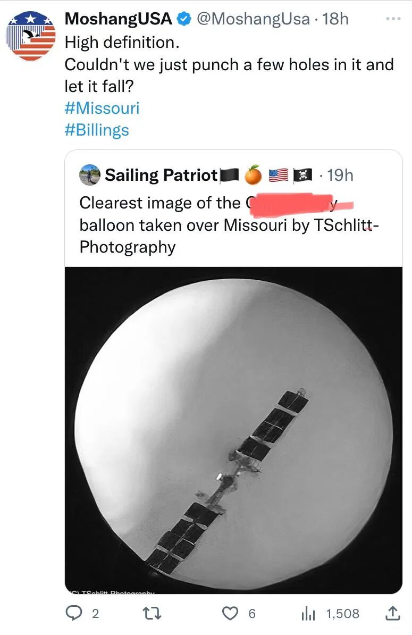Click the 1,508 views count
The width and height of the screenshot is (412, 635).
(342, 613)
